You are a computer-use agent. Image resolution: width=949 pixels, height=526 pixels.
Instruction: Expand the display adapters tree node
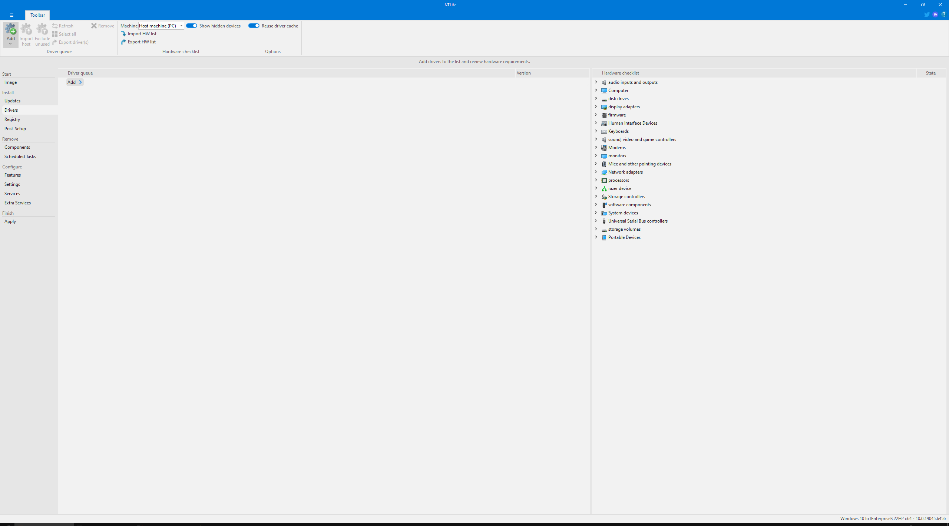[596, 107]
